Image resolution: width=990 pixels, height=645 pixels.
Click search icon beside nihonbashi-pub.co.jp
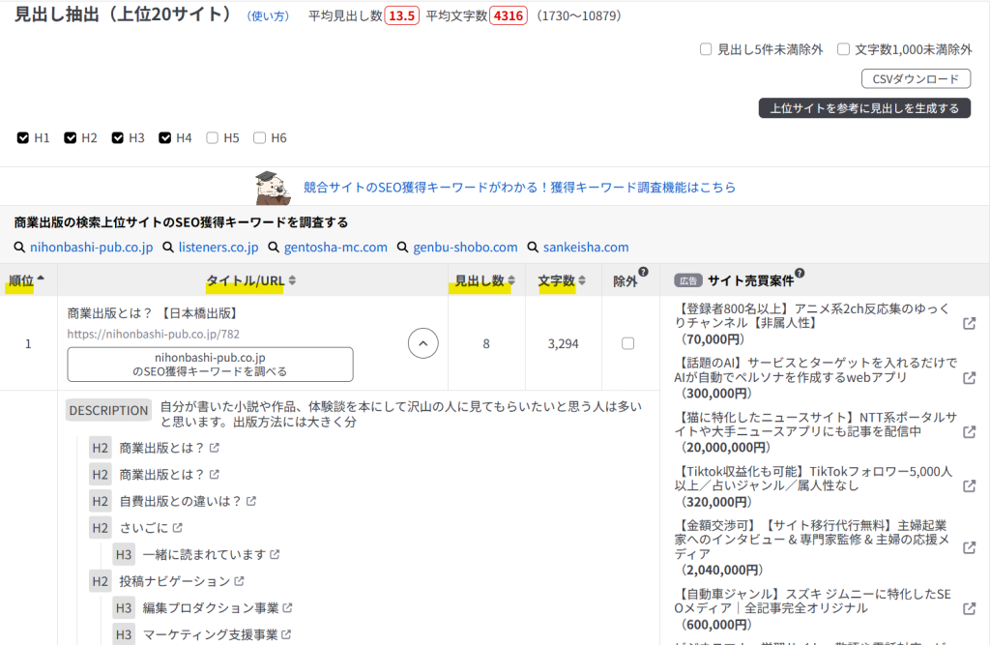20,248
